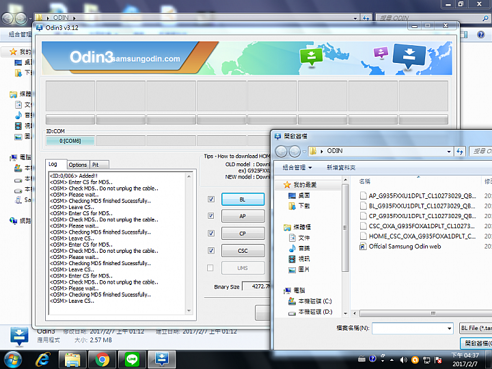The image size is (492, 369).
Task: Click 新增資料夾 new folder in dialog
Action: click(341, 167)
